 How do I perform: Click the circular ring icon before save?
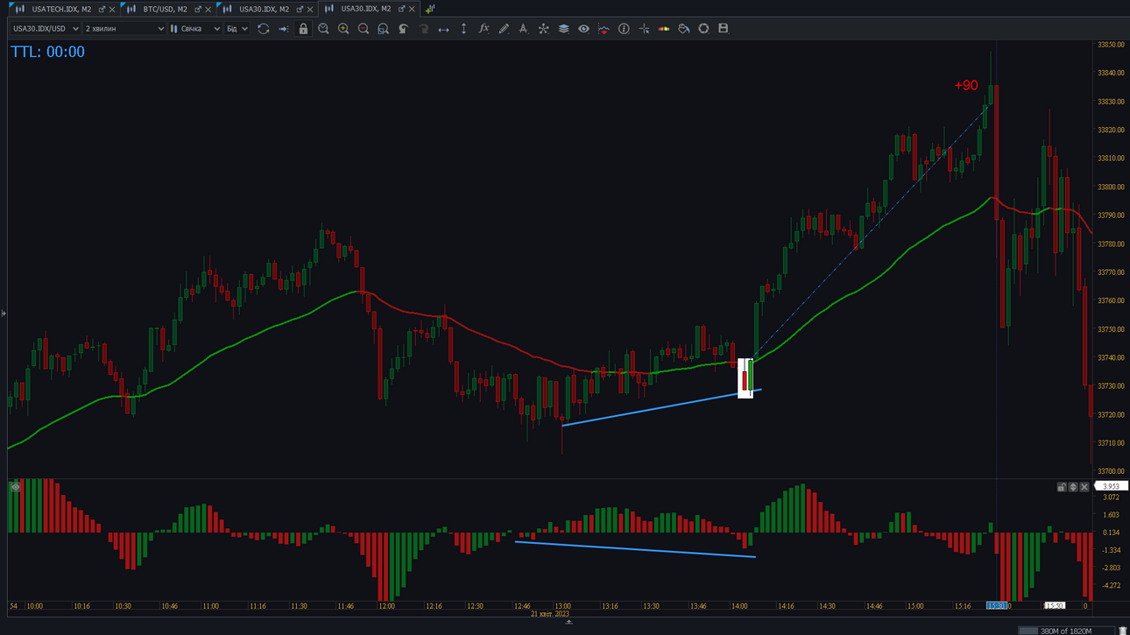[x=703, y=29]
